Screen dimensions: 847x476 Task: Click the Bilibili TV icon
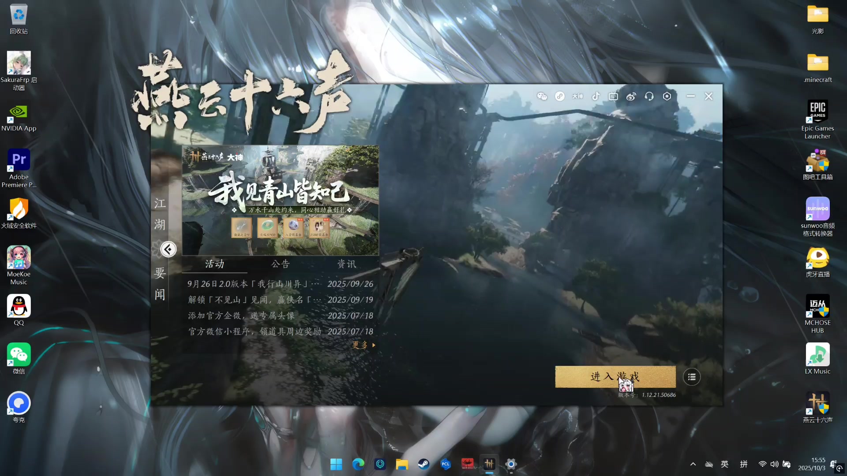(x=613, y=97)
